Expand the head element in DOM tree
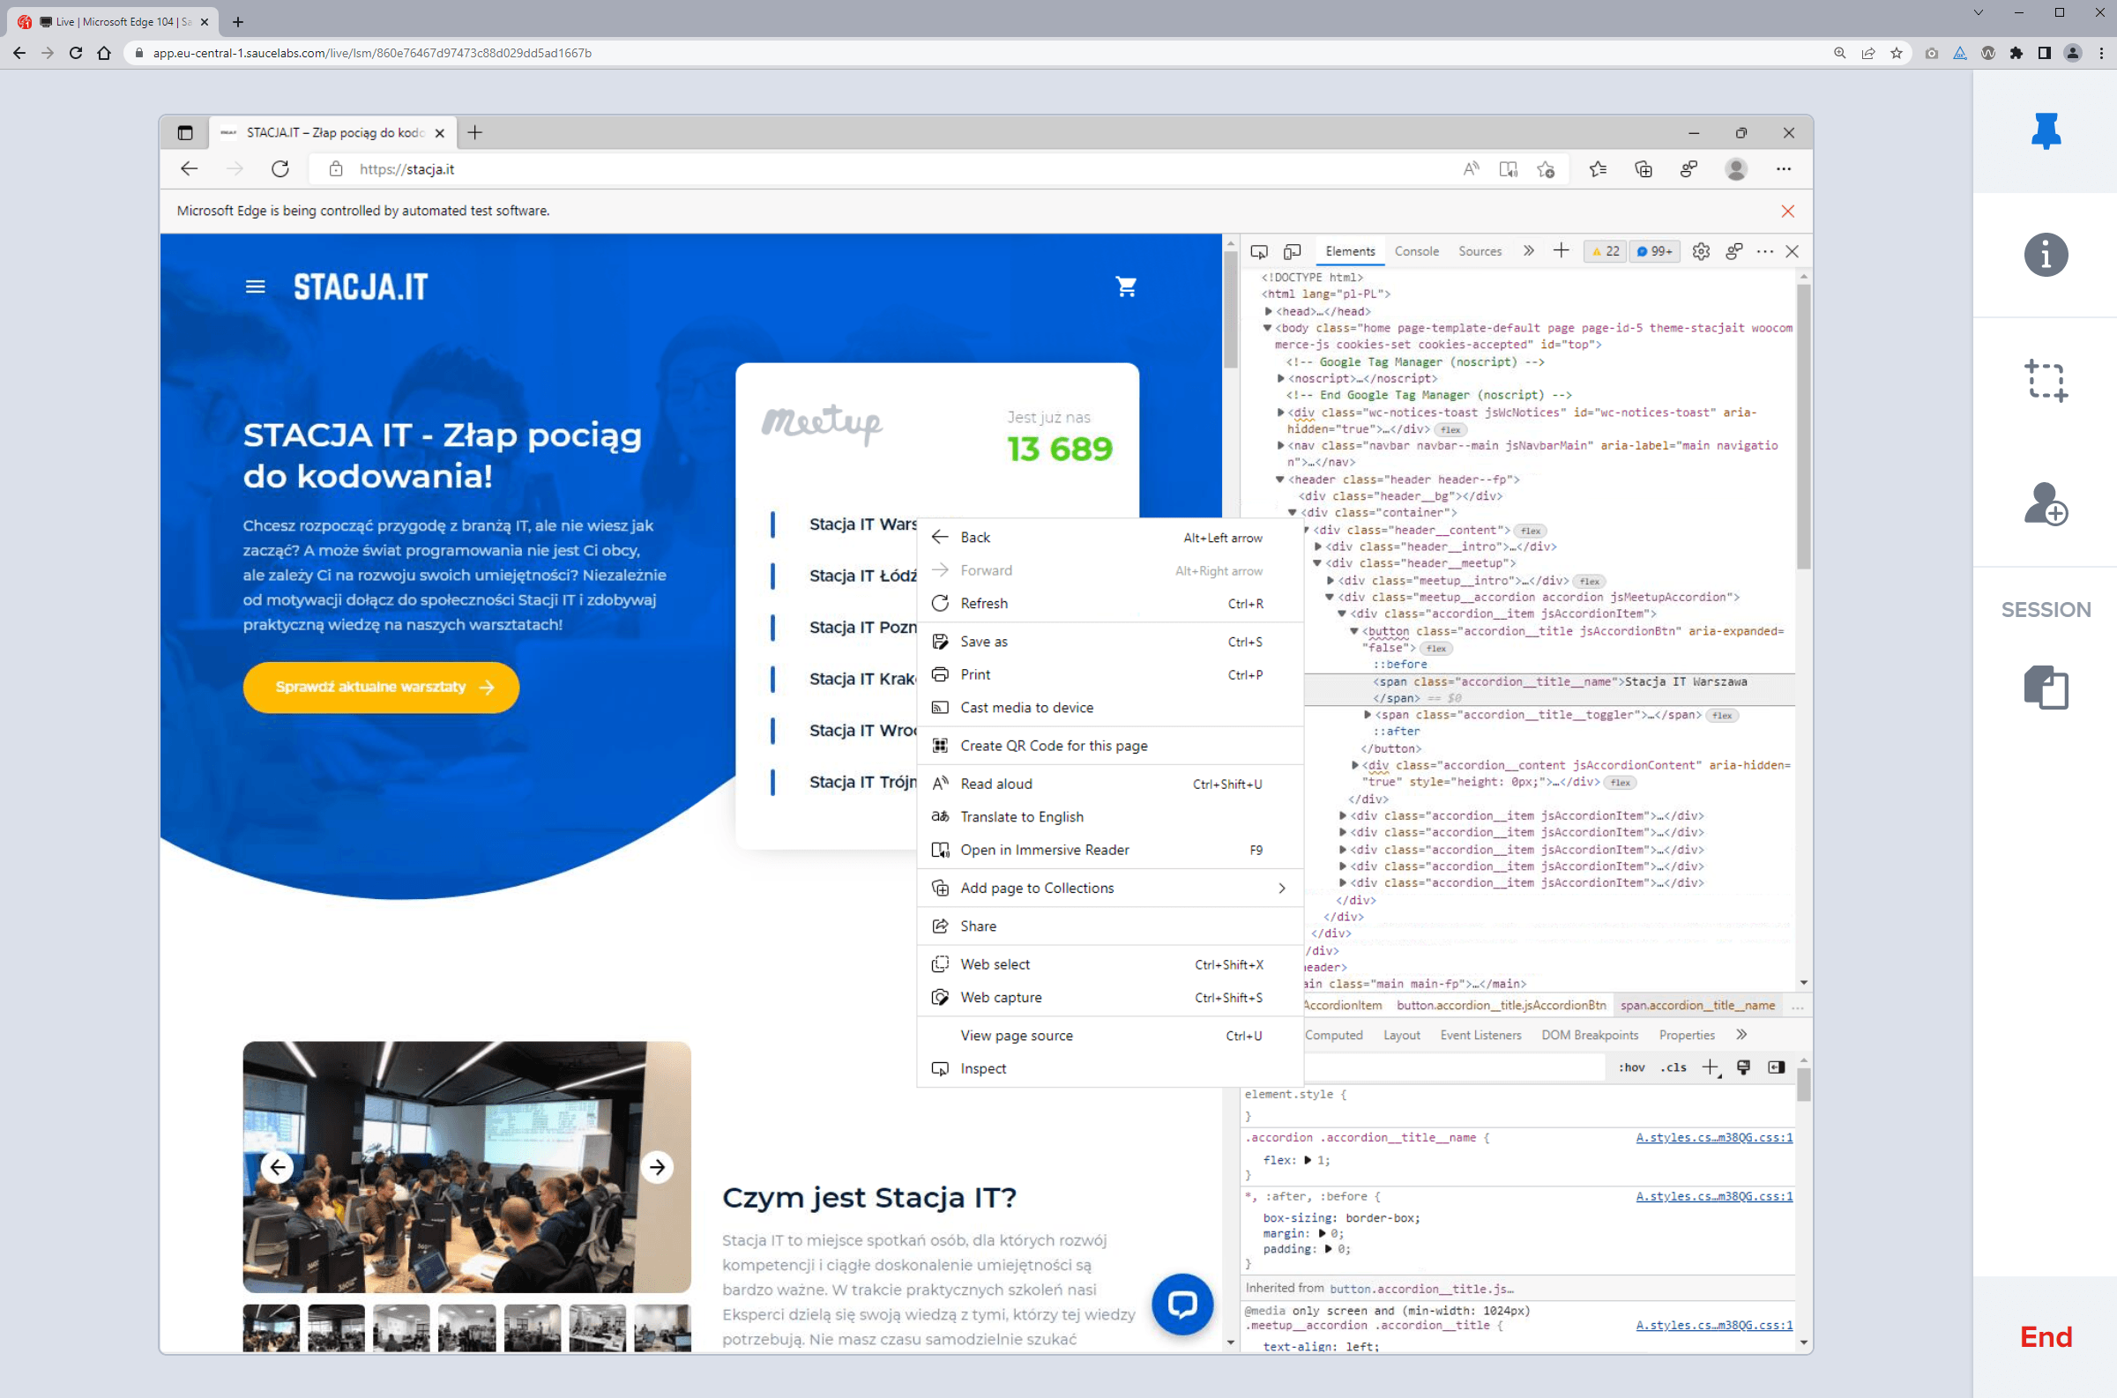This screenshot has width=2117, height=1398. (1268, 311)
